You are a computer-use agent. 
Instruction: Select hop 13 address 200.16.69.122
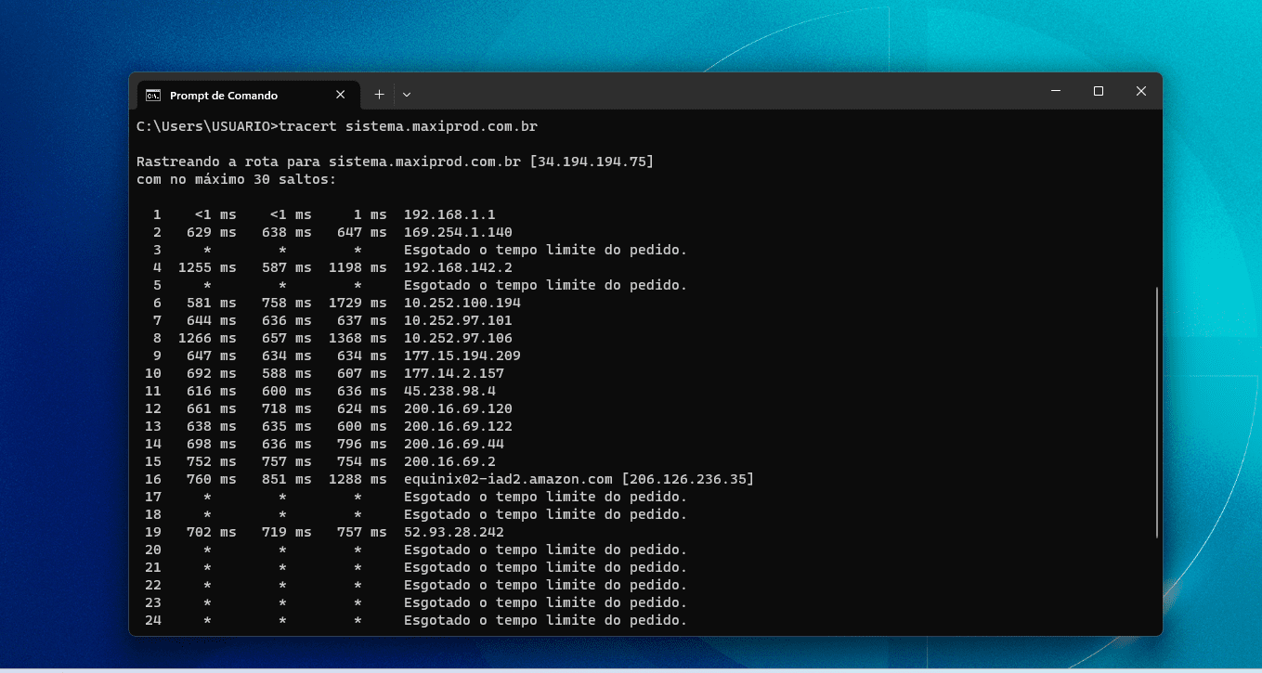458,426
